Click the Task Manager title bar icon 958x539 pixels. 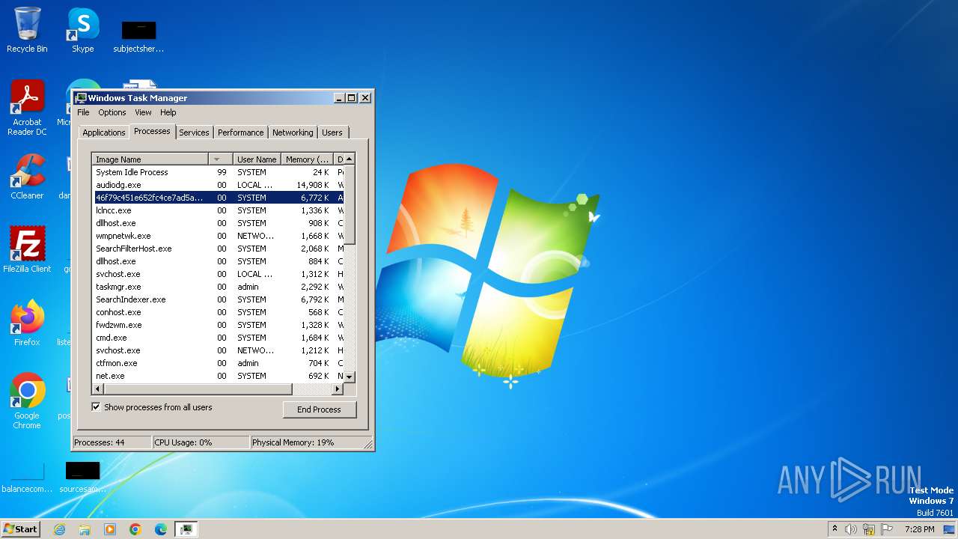pos(81,98)
